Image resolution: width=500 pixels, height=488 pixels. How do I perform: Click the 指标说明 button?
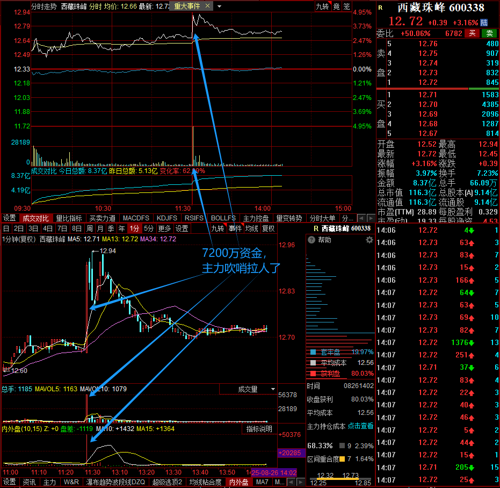[x=259, y=429]
